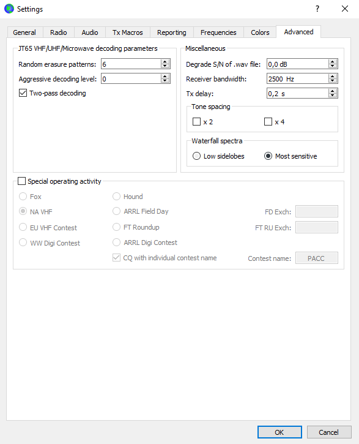Go to the Colors tab
Viewport: 359px width, 444px height.
pos(260,32)
